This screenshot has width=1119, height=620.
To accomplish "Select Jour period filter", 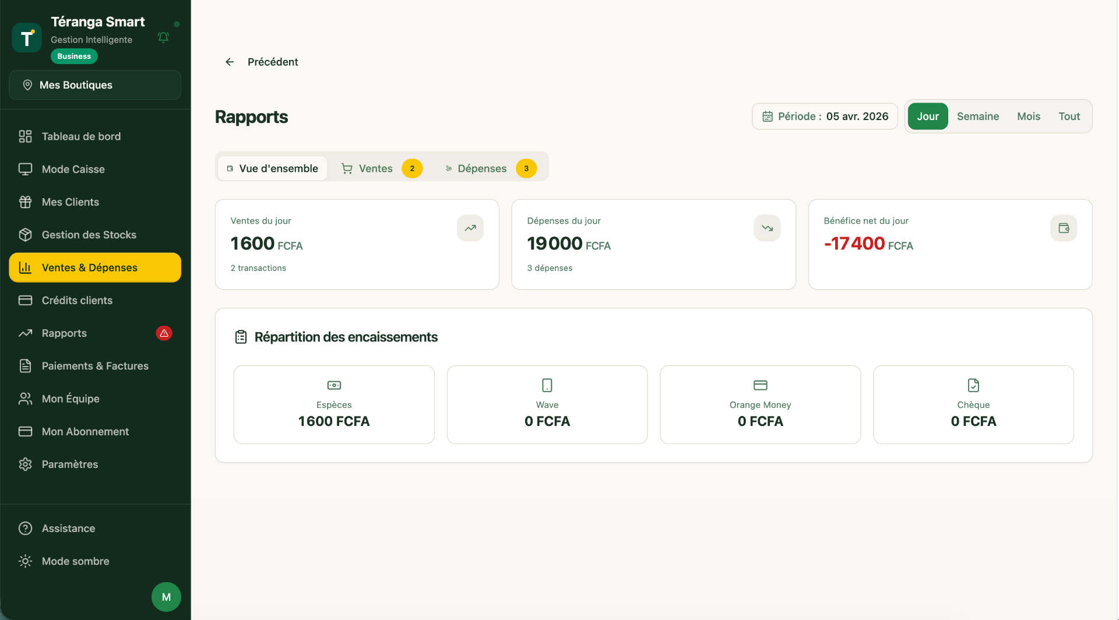I will 928,117.
